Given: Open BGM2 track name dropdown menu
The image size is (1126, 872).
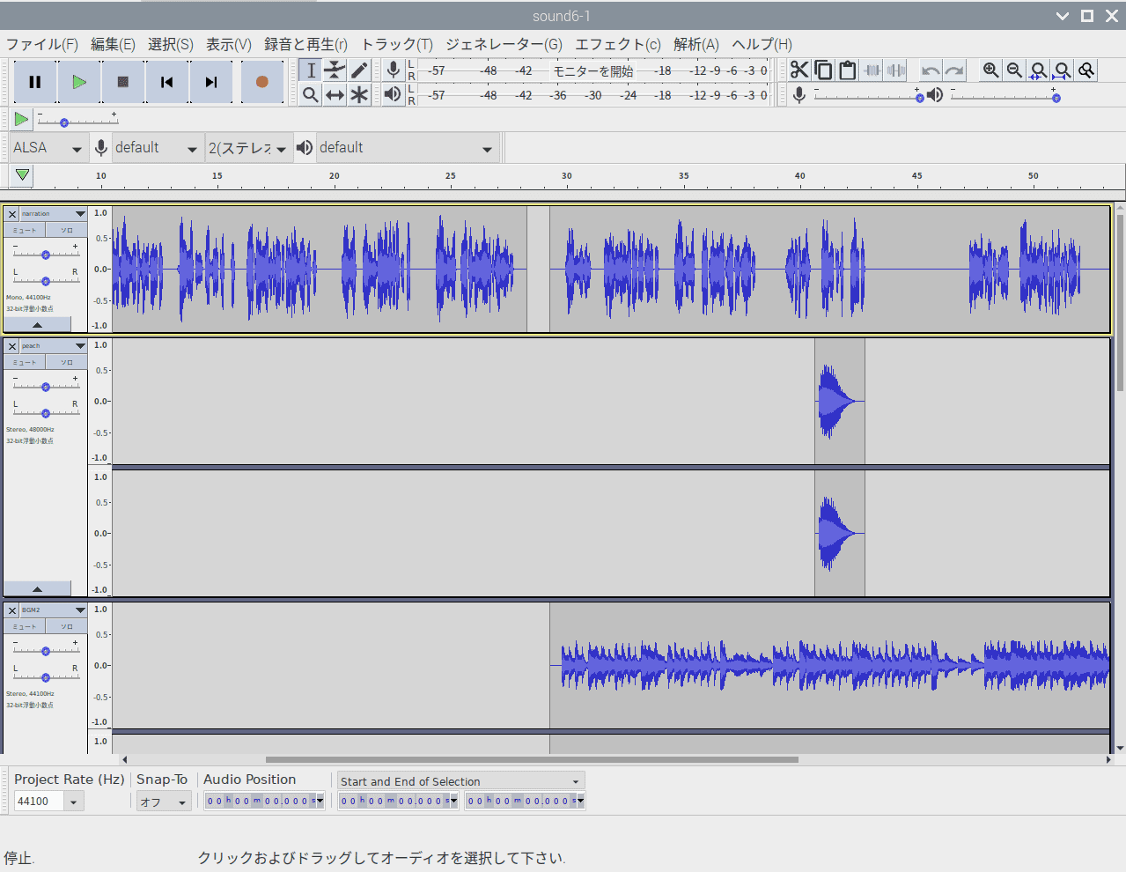Looking at the screenshot, I should [x=54, y=610].
